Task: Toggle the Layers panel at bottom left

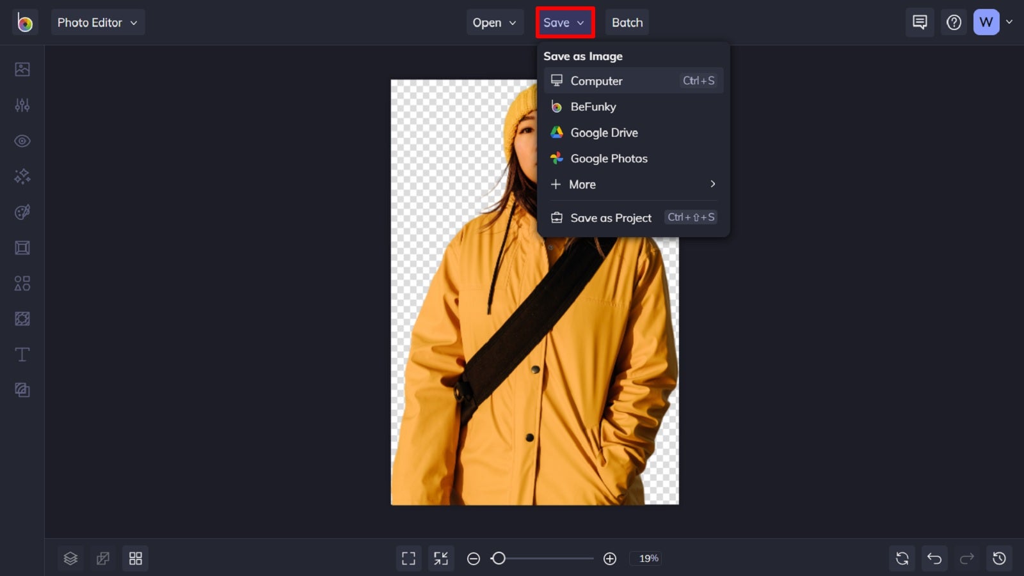Action: [70, 557]
